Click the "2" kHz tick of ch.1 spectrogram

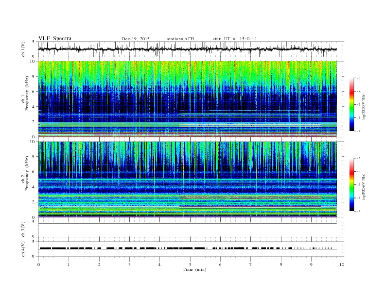click(x=34, y=122)
